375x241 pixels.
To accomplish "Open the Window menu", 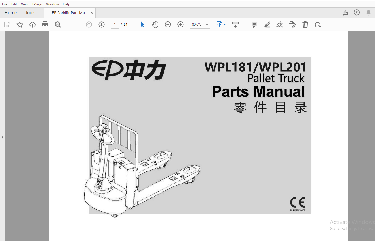I will coord(52,4).
